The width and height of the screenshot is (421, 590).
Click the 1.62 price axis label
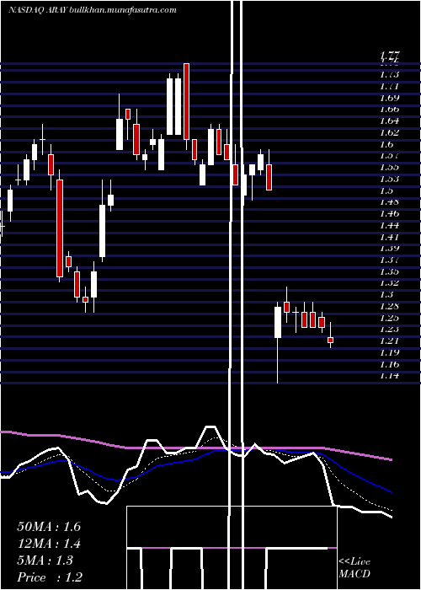[x=389, y=133]
